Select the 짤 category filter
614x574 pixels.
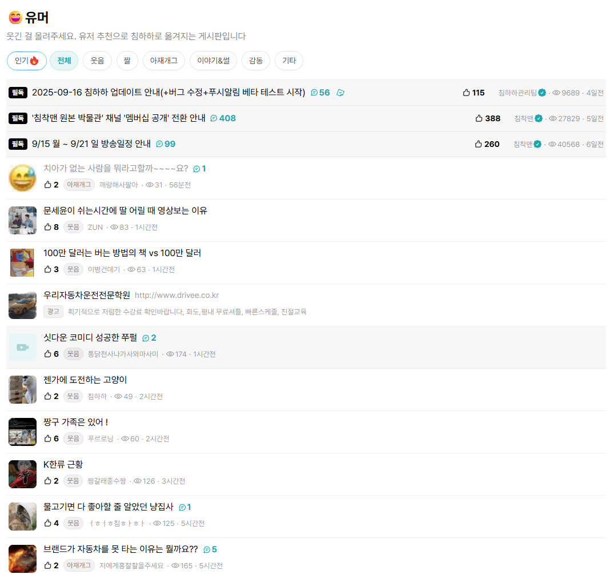pyautogui.click(x=127, y=61)
